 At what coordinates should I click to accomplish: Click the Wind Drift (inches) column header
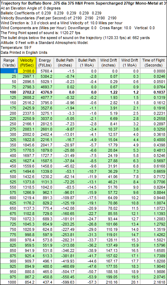click(109, 62)
